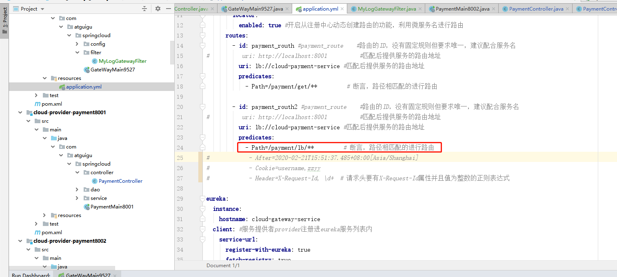Close the GateWayMain9527.java editor tab
The image size is (617, 277).
[x=287, y=9]
